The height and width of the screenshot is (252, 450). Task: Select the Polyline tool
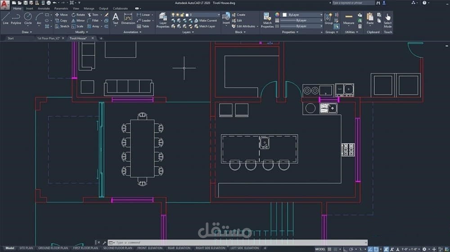[x=16, y=18]
